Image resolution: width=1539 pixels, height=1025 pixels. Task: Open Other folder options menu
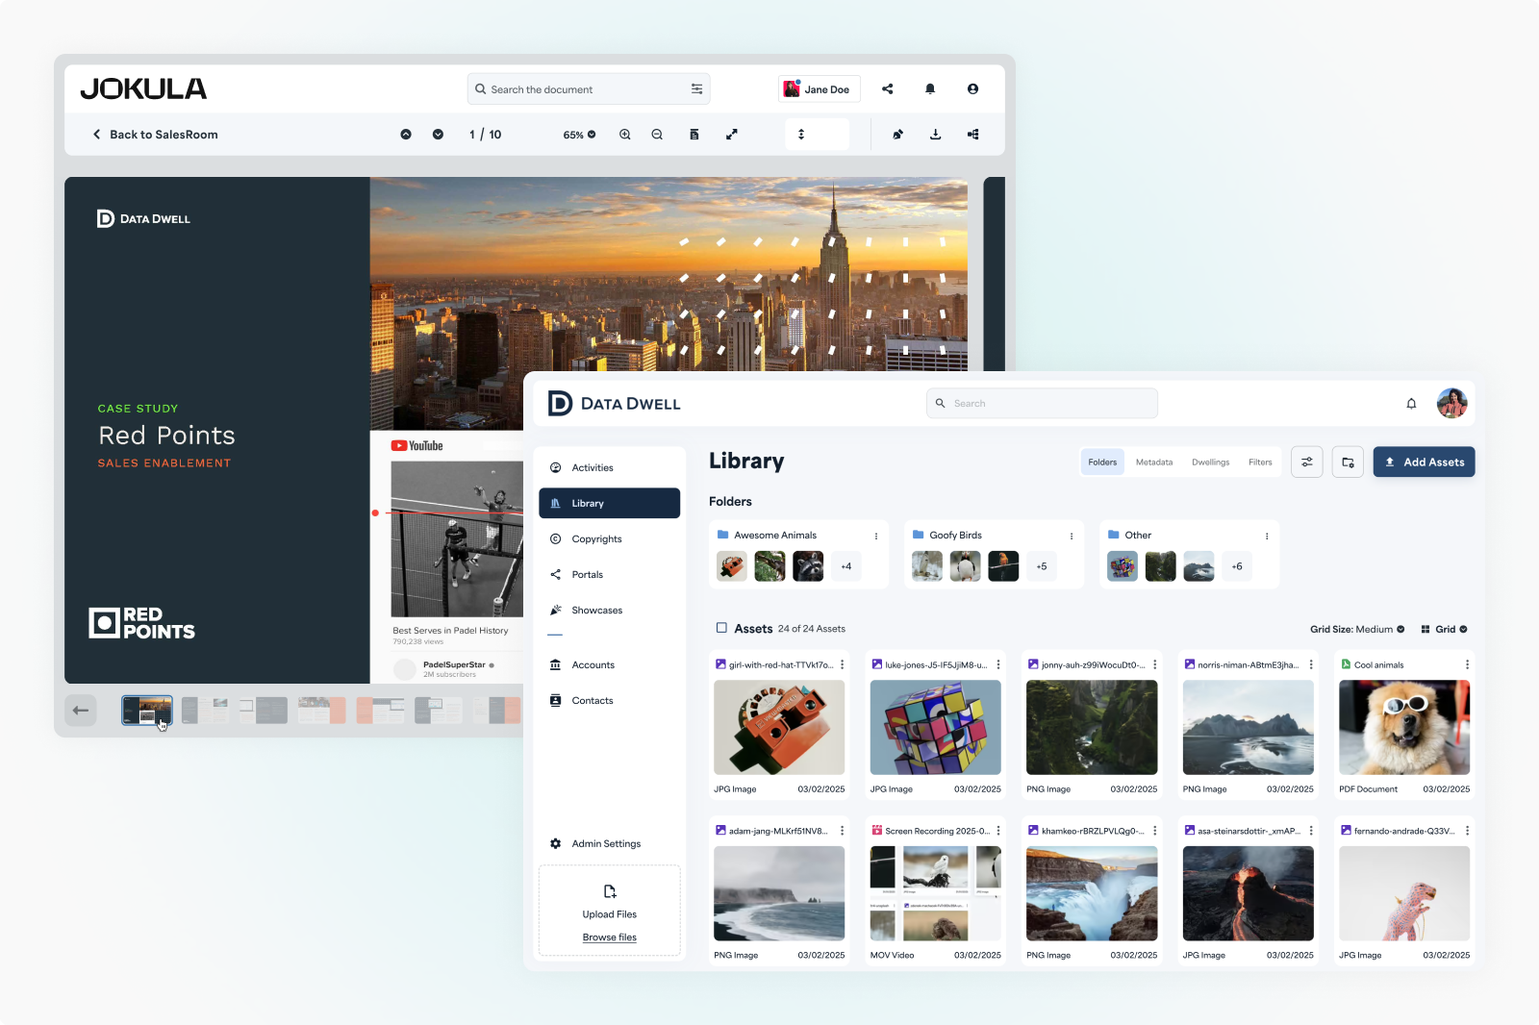tap(1267, 537)
